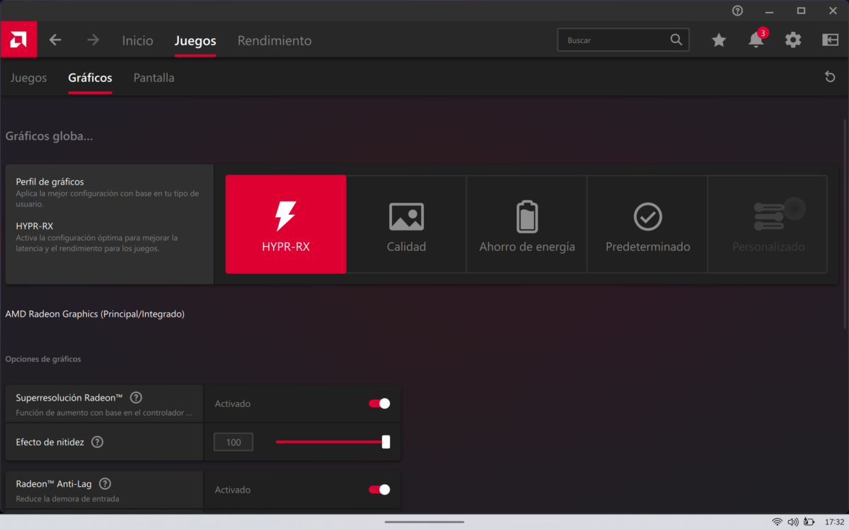Open the Rendimiento tab
Viewport: 849px width, 530px height.
[x=275, y=41]
